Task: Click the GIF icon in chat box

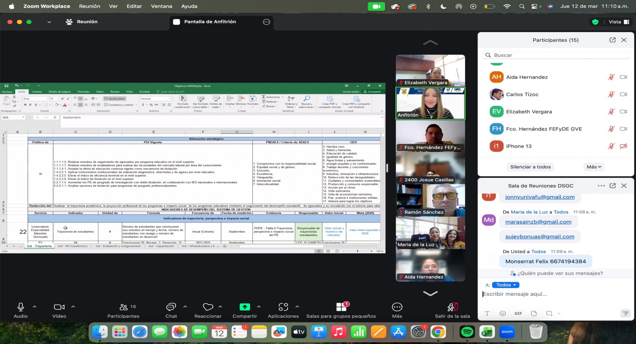Action: (x=518, y=313)
